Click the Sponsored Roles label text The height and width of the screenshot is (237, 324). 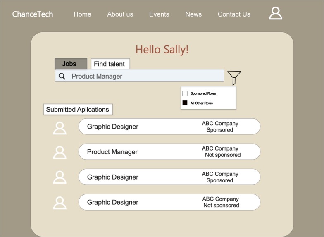tap(203, 93)
